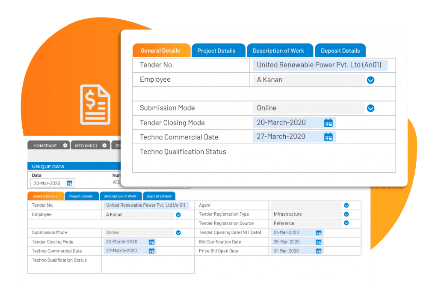Open the Tender Opening Date (NIT Date) calendar

point(318,232)
